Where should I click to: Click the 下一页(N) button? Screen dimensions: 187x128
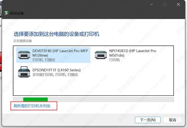(x=148, y=120)
